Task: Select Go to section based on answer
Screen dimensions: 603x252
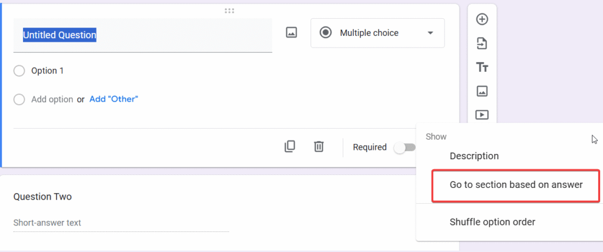Action: coord(516,184)
